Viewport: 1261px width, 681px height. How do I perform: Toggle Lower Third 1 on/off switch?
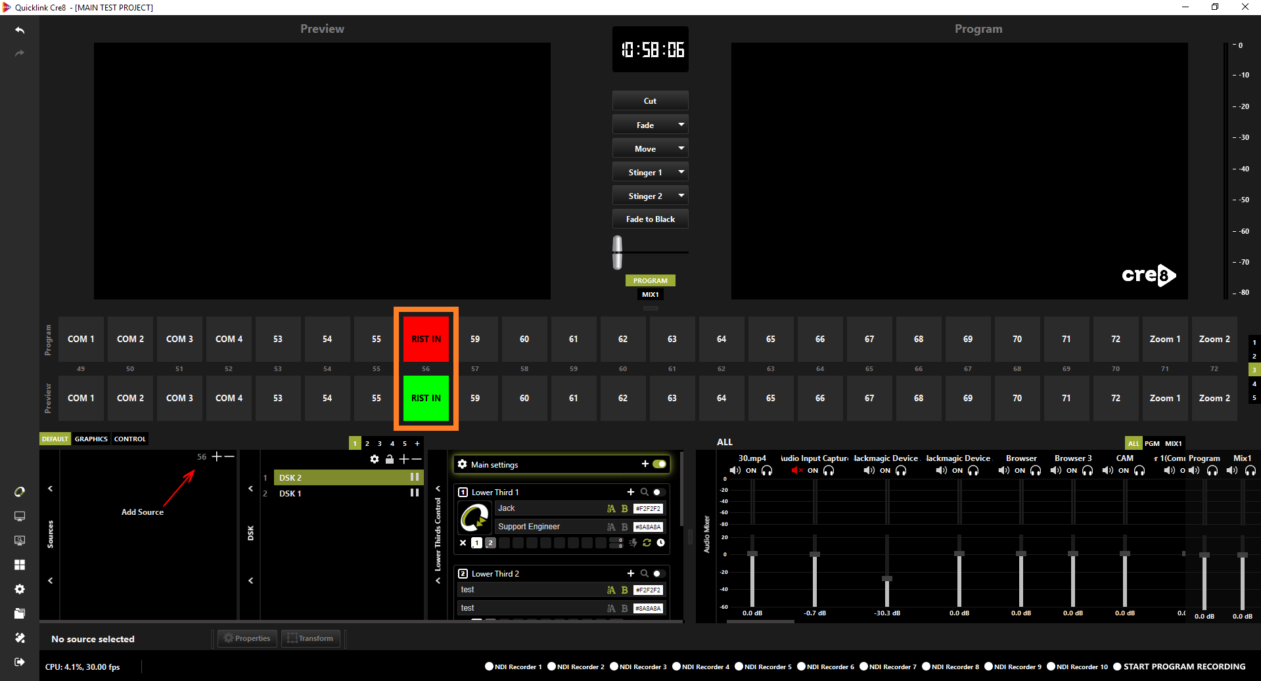[x=658, y=492]
